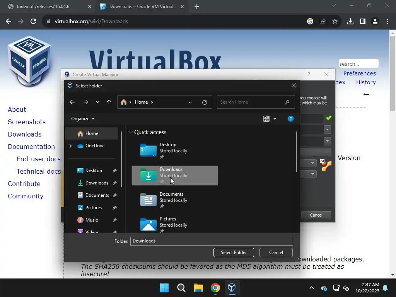Image resolution: width=396 pixels, height=297 pixels.
Task: Click the address bar URL
Action: (91, 22)
